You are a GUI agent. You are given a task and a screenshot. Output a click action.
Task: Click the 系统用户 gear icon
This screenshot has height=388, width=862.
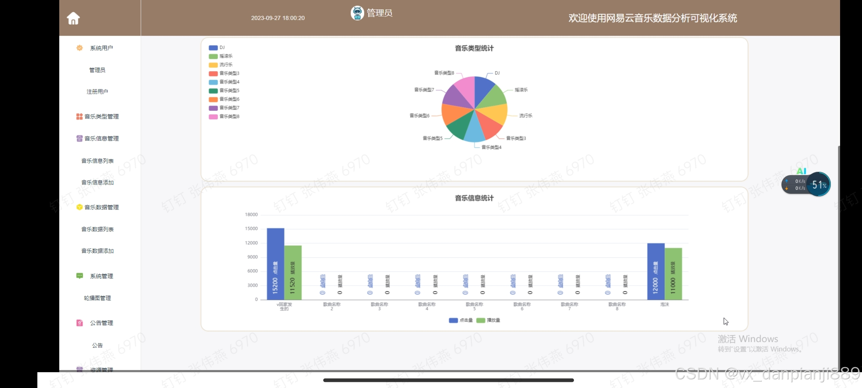tap(79, 48)
